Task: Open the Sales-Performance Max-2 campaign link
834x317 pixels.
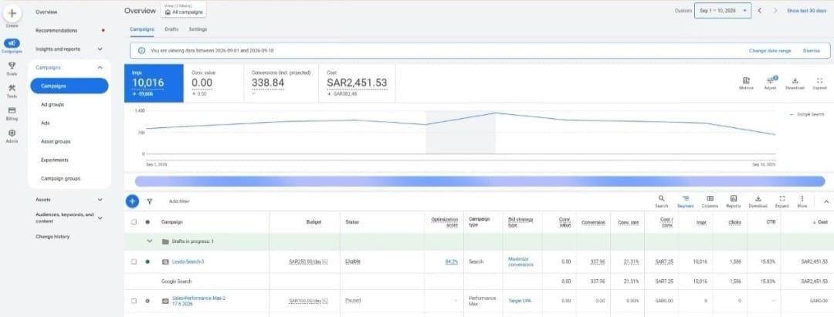Action: point(198,301)
